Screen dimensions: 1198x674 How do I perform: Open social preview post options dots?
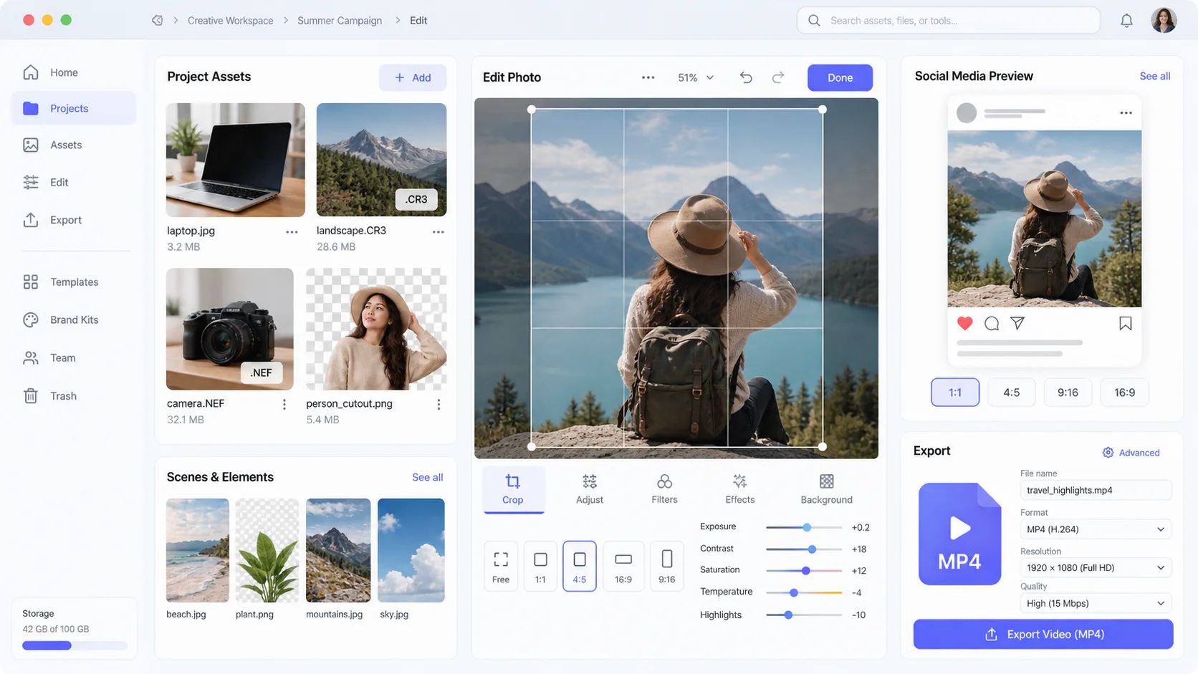tap(1126, 113)
